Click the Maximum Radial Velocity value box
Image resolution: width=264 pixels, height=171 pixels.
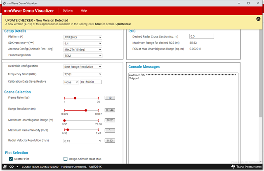(110, 131)
